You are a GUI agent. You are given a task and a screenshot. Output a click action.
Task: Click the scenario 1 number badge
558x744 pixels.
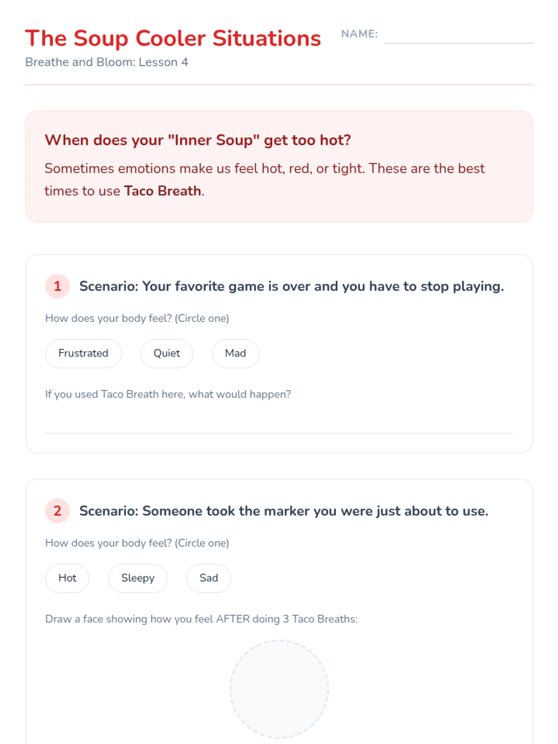pyautogui.click(x=57, y=286)
